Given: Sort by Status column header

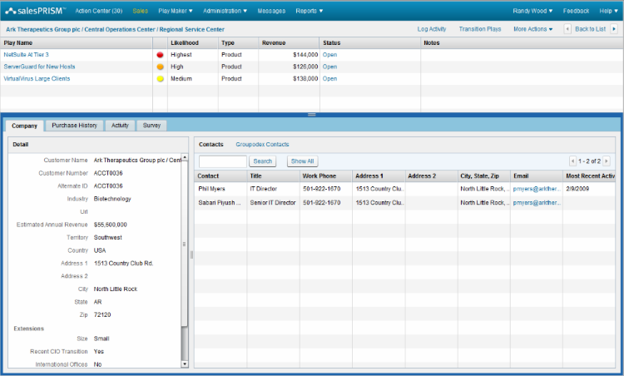Looking at the screenshot, I should tap(369, 43).
